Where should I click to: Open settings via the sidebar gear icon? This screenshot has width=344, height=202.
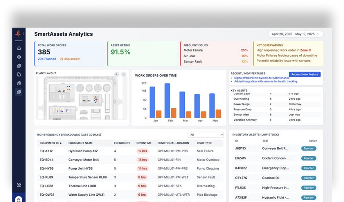coord(19,57)
